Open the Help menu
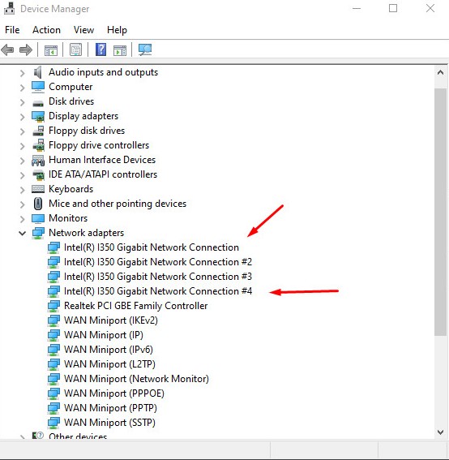 [x=117, y=30]
